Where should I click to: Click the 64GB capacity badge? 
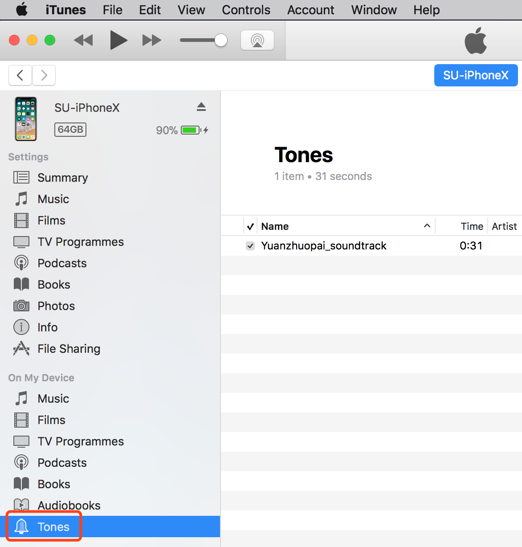70,130
